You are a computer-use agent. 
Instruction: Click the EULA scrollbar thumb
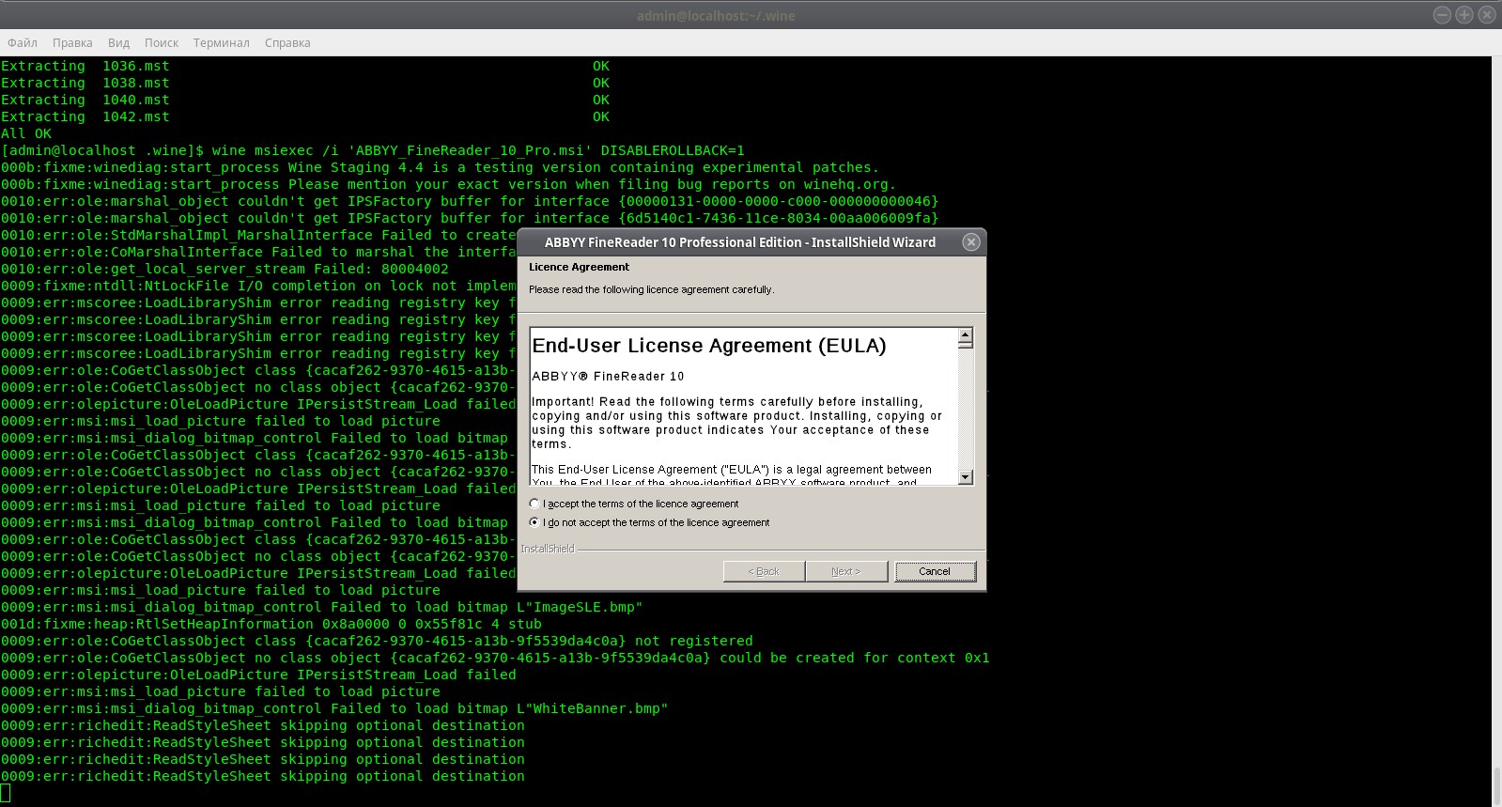(x=965, y=346)
